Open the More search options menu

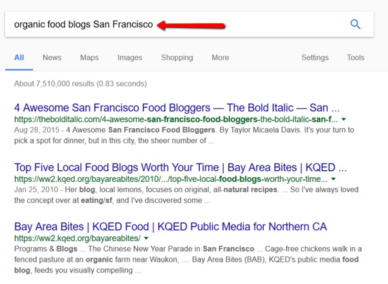pos(221,58)
